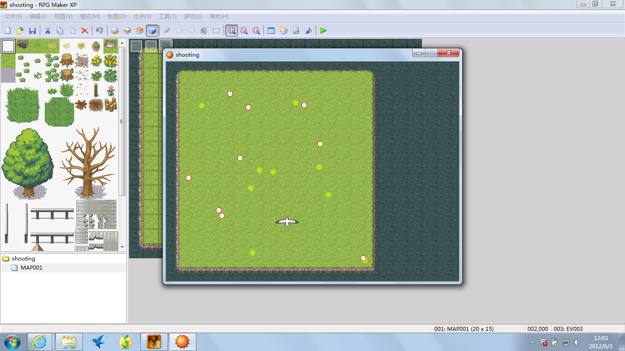Create a new project with toolbar icon

[8, 31]
